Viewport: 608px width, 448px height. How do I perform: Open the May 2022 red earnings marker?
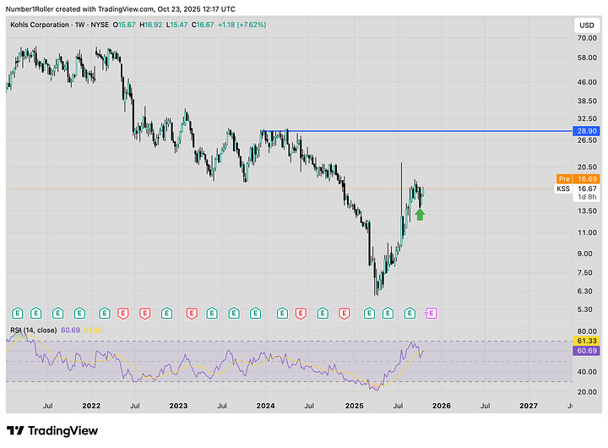pos(123,313)
